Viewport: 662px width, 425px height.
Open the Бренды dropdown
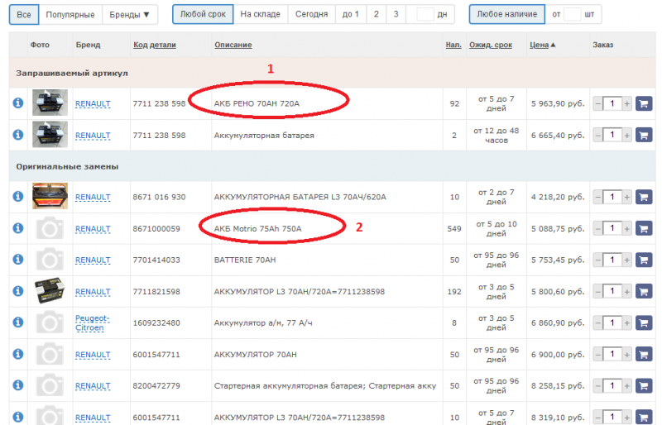pos(130,14)
